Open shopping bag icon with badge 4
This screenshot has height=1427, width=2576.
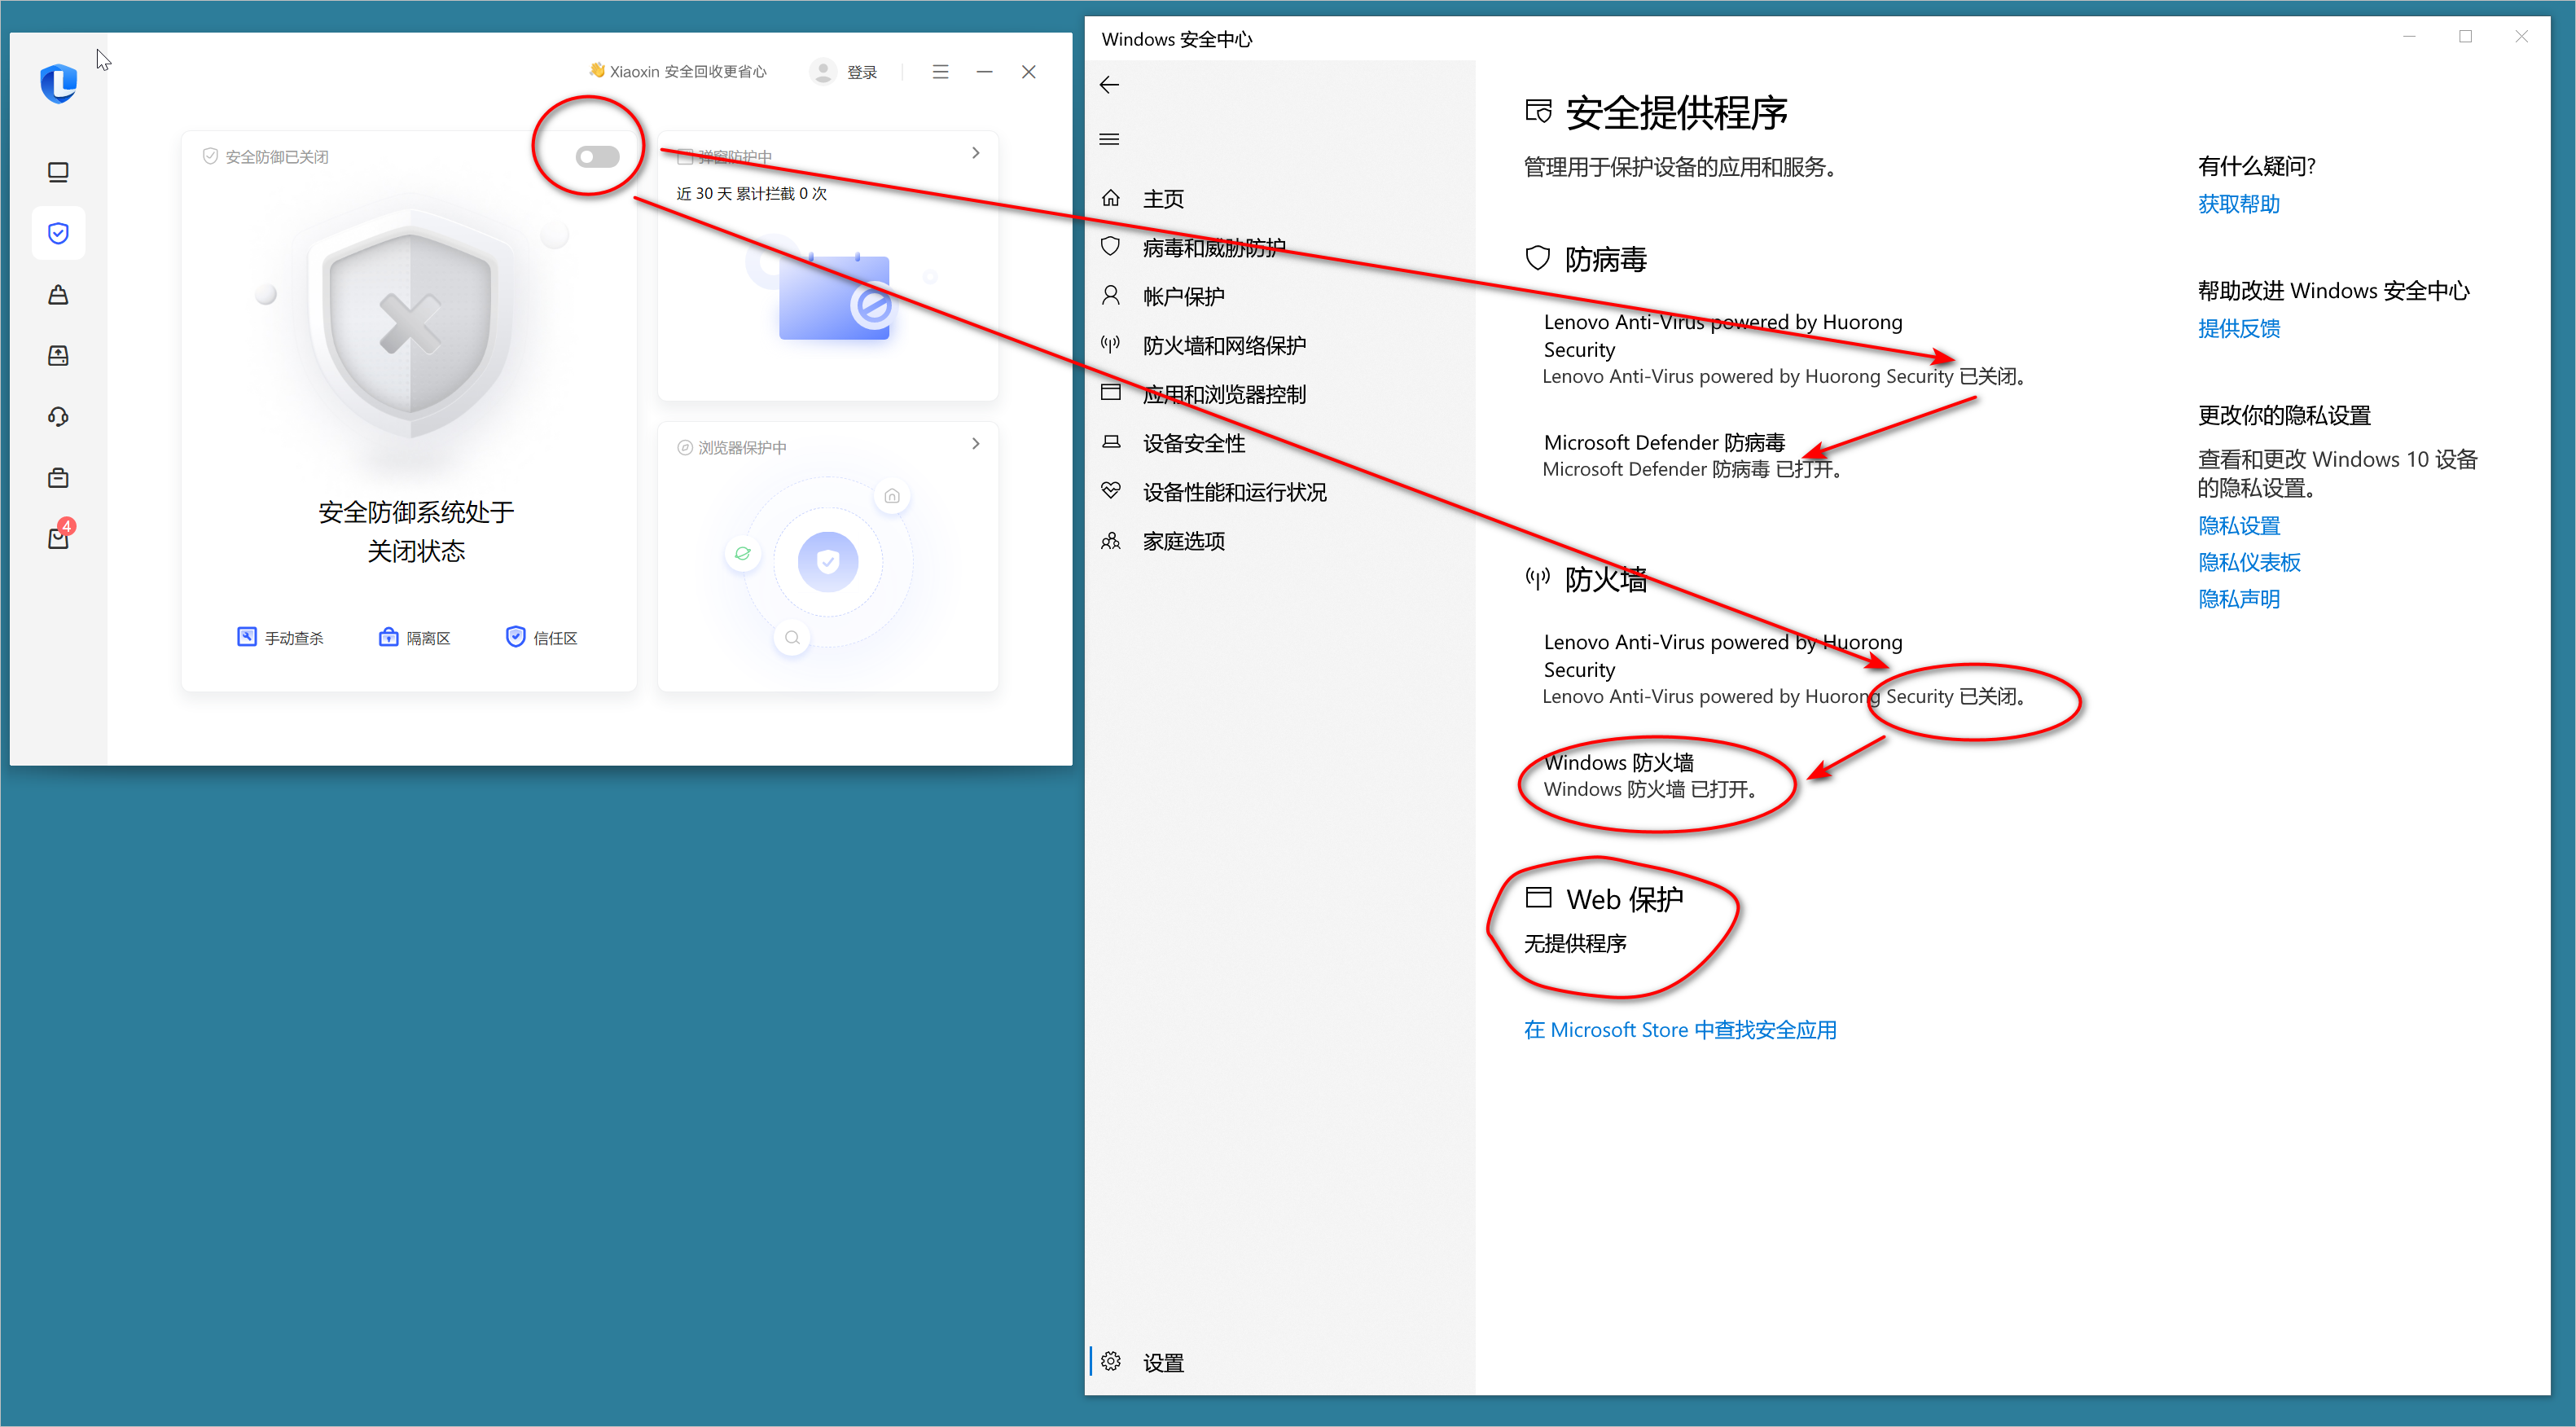[x=58, y=538]
